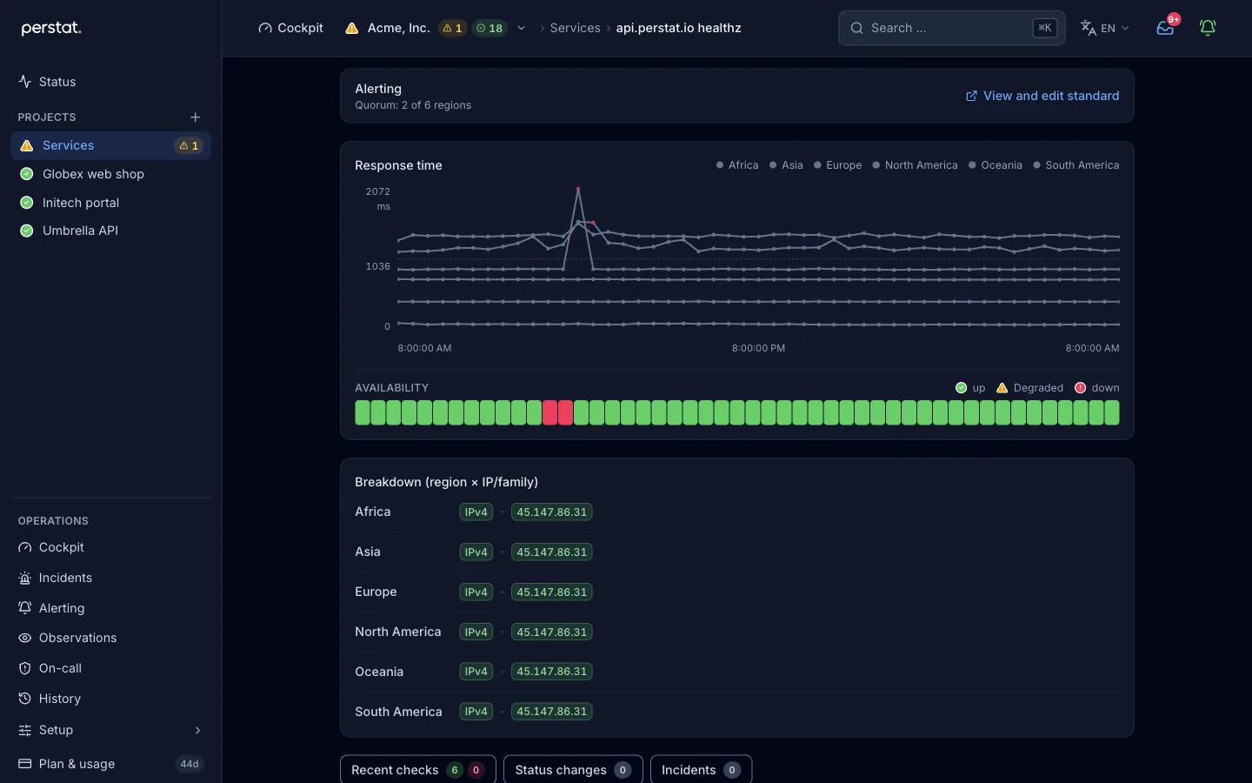Open On-call in sidebar
1252x783 pixels.
pos(110,668)
